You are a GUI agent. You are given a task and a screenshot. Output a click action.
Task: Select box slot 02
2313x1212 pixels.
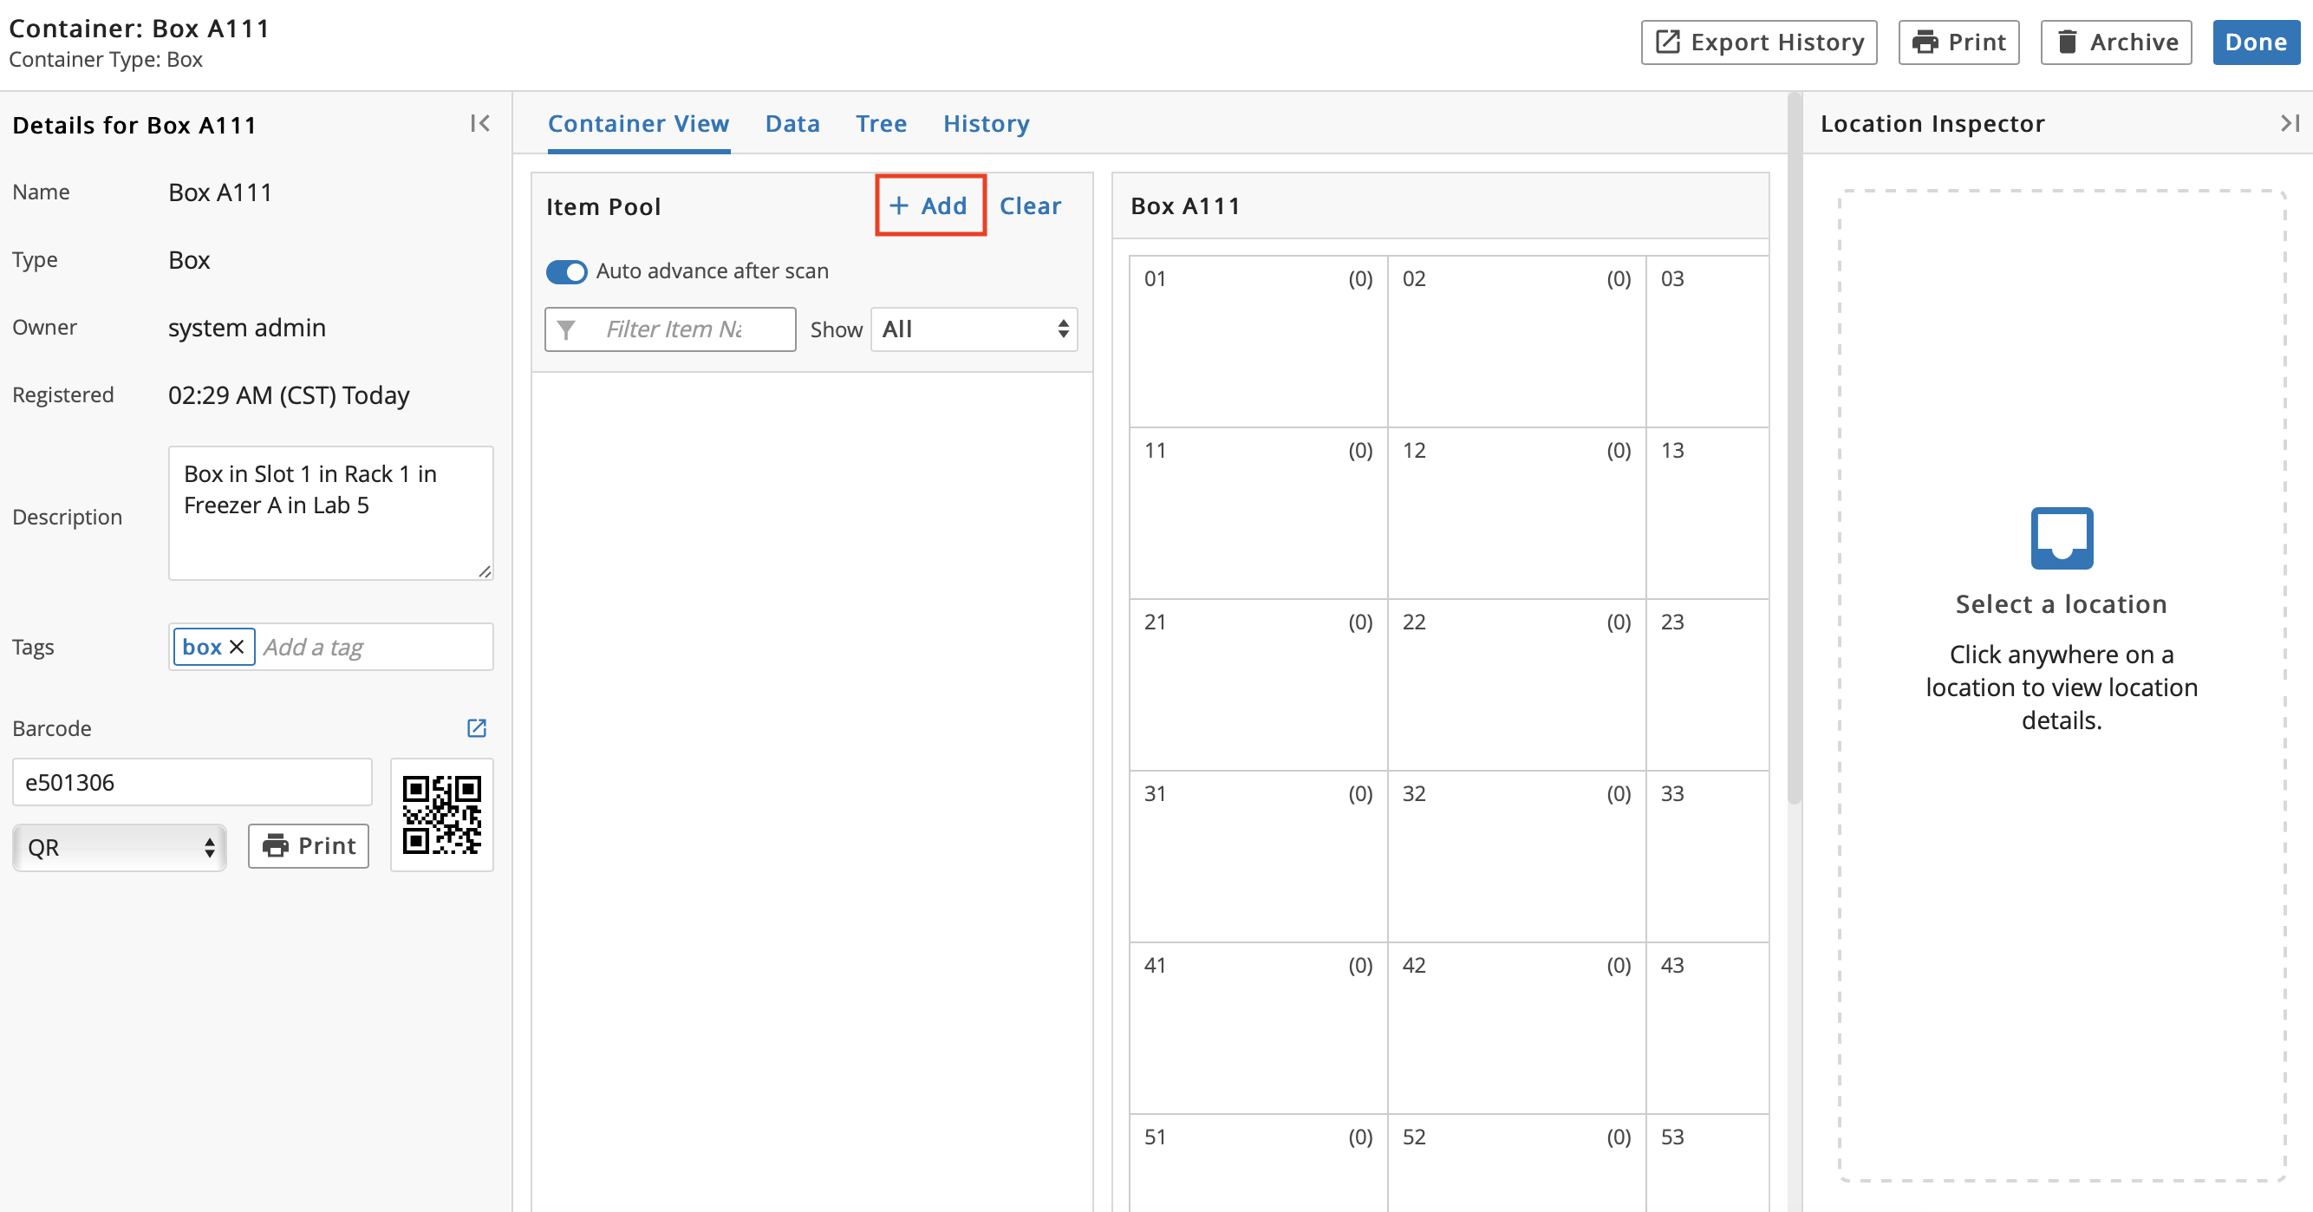(1516, 342)
